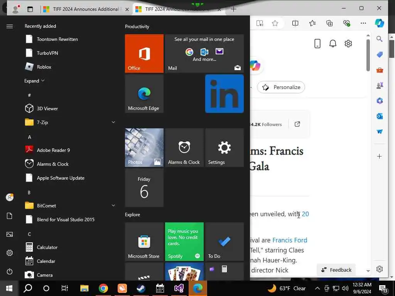Open the publisher external link icon
The width and height of the screenshot is (395, 296).
[297, 124]
